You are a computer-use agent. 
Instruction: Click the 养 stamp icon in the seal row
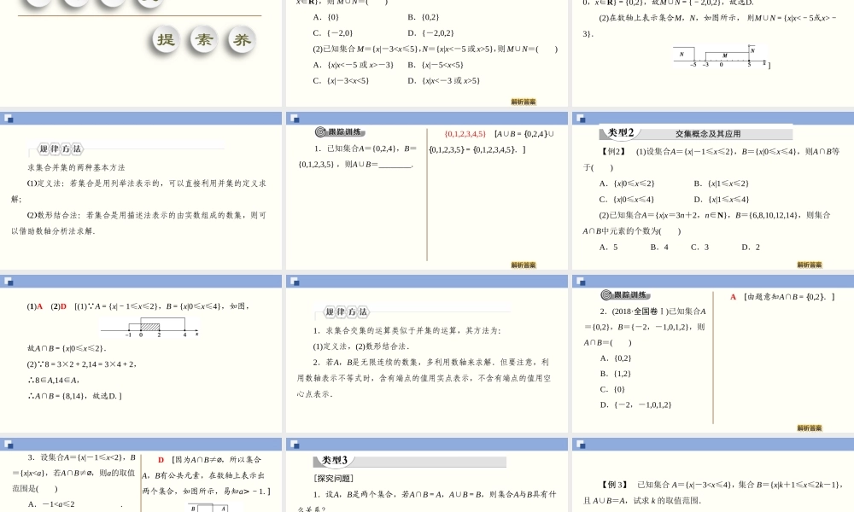coord(240,38)
